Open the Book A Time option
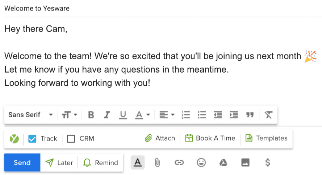Screen dimensions: 322x175 210,138
